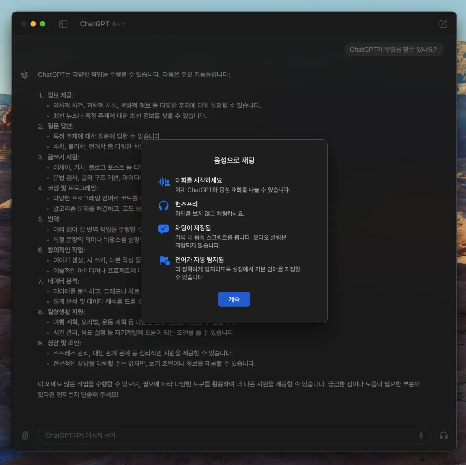Click the waveform icon beside 대화를 시작하세요
The width and height of the screenshot is (466, 465).
[164, 182]
